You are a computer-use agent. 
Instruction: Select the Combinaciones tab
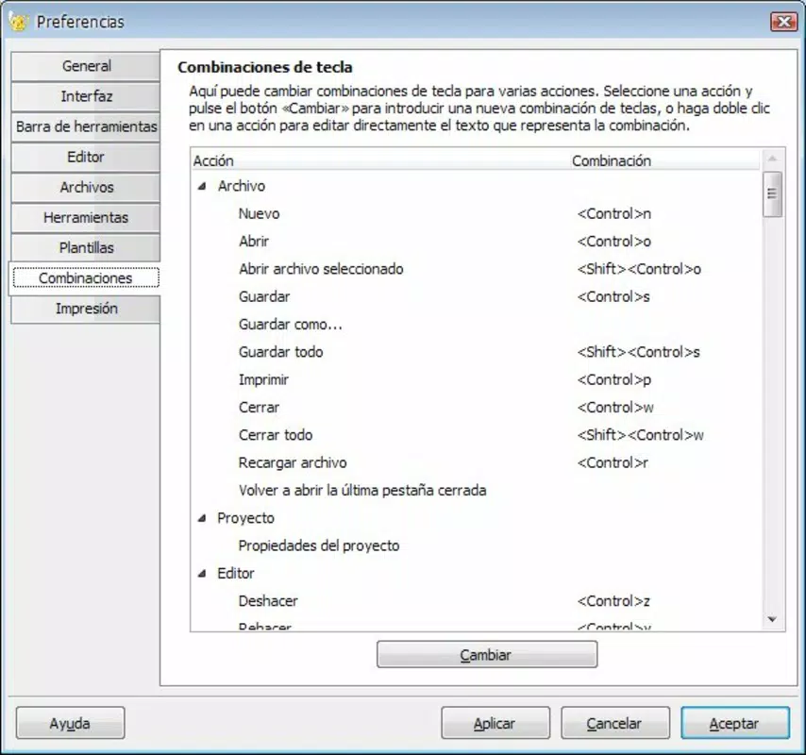(x=86, y=278)
